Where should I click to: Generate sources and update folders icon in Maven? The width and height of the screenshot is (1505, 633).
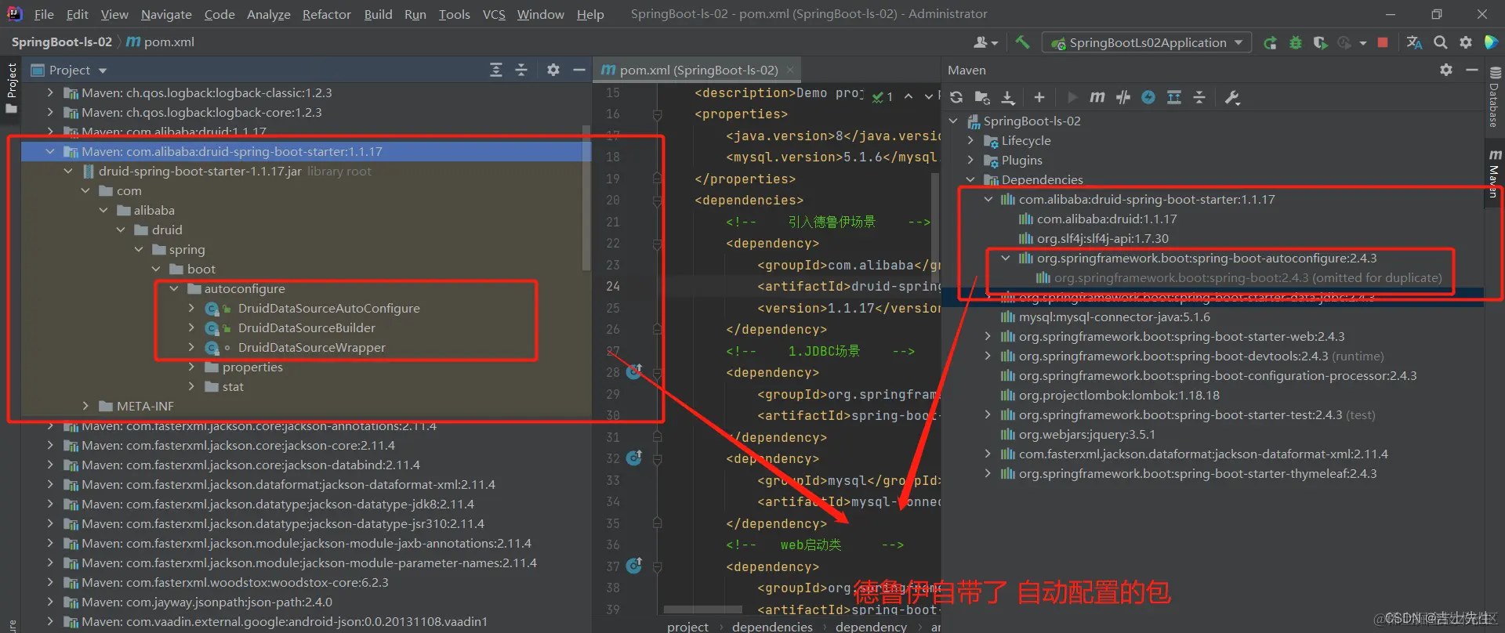pyautogui.click(x=982, y=97)
